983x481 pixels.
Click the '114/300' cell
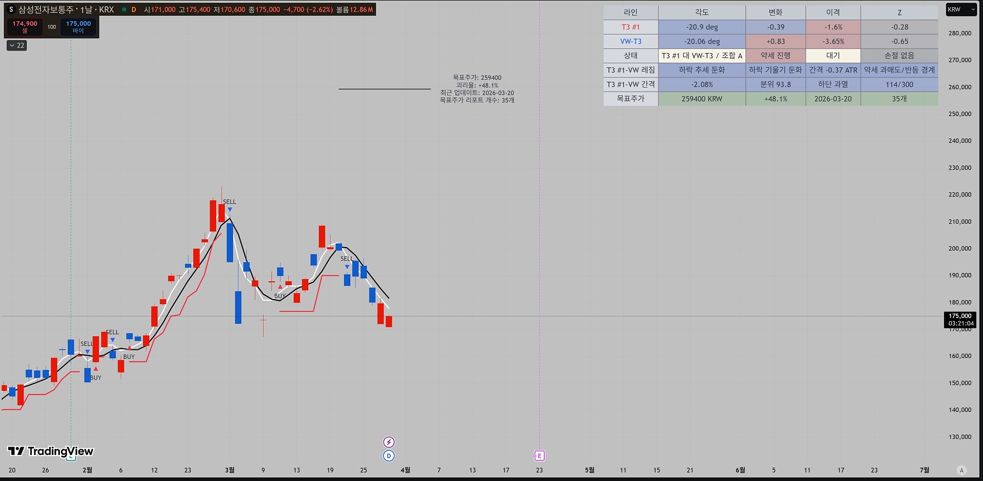tap(900, 84)
